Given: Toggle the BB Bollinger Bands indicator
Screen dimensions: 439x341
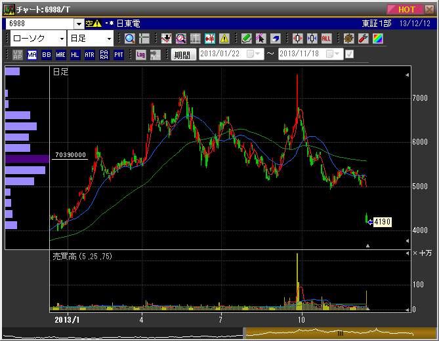Looking at the screenshot, I should click(47, 55).
